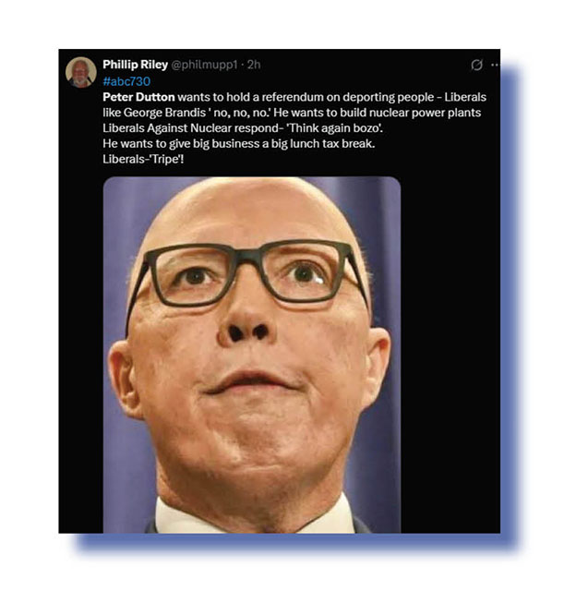Viewport: 576px width, 591px height.
Task: Click the Phillip Riley display name
Action: click(136, 65)
